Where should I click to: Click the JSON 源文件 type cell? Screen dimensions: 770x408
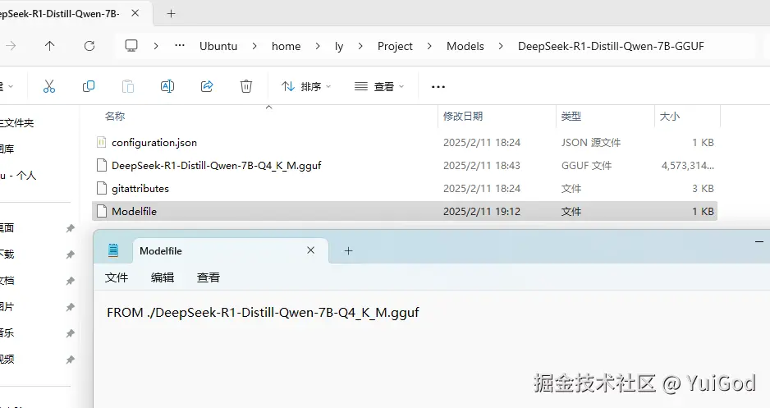pyautogui.click(x=591, y=142)
